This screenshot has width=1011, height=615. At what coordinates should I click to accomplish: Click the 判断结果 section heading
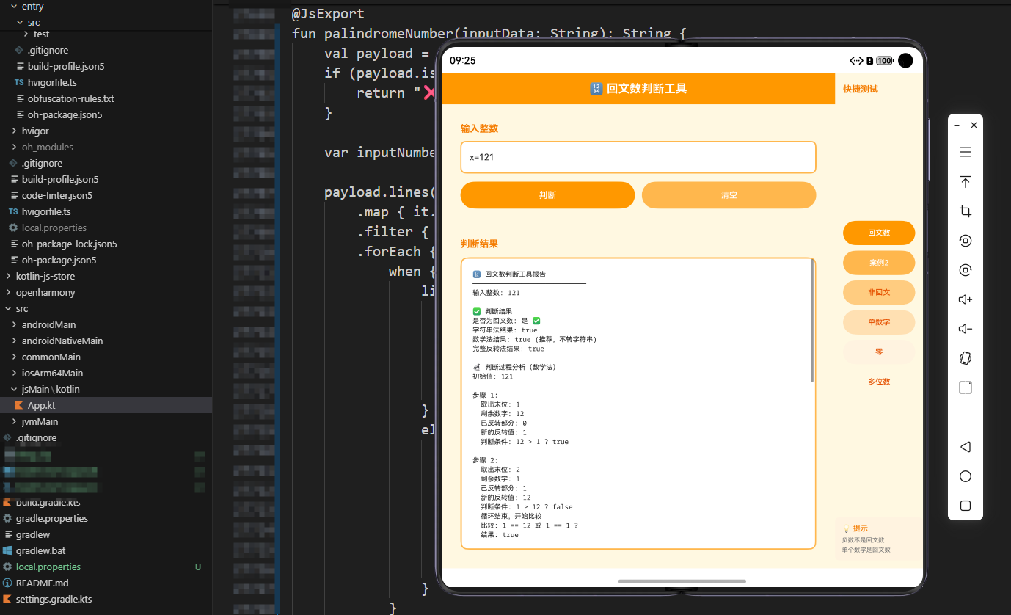tap(480, 244)
